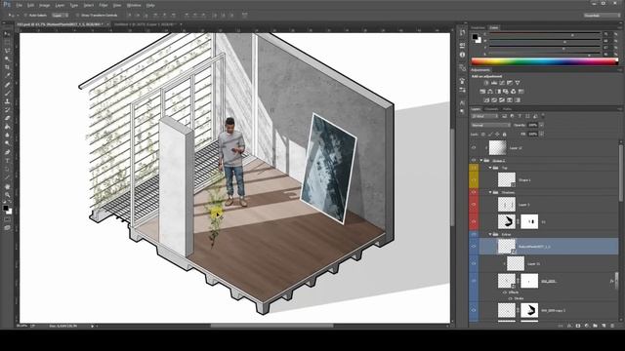625x351 pixels.
Task: Pick a color from the spectrum ramp
Action: pos(545,61)
